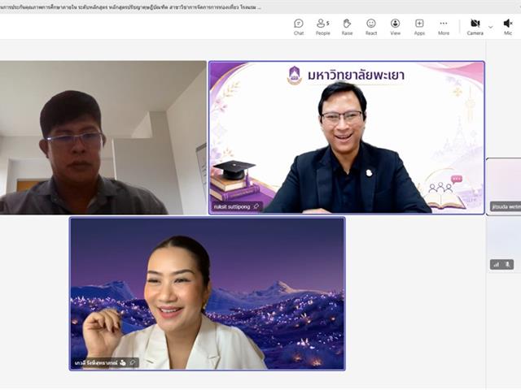Open the Apps menu
The width and height of the screenshot is (521, 390).
tap(419, 27)
